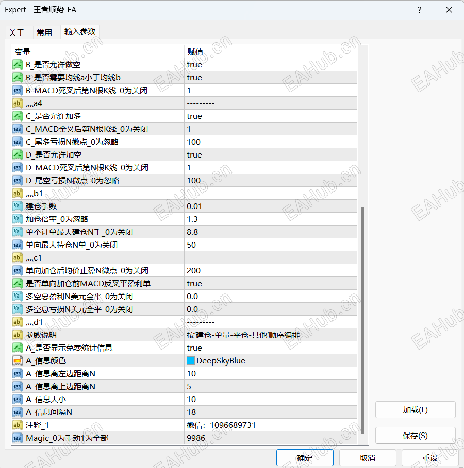Click the 123 icon beside C_尾多亏损N微点_0为忽略
The width and height of the screenshot is (464, 468).
18,142
